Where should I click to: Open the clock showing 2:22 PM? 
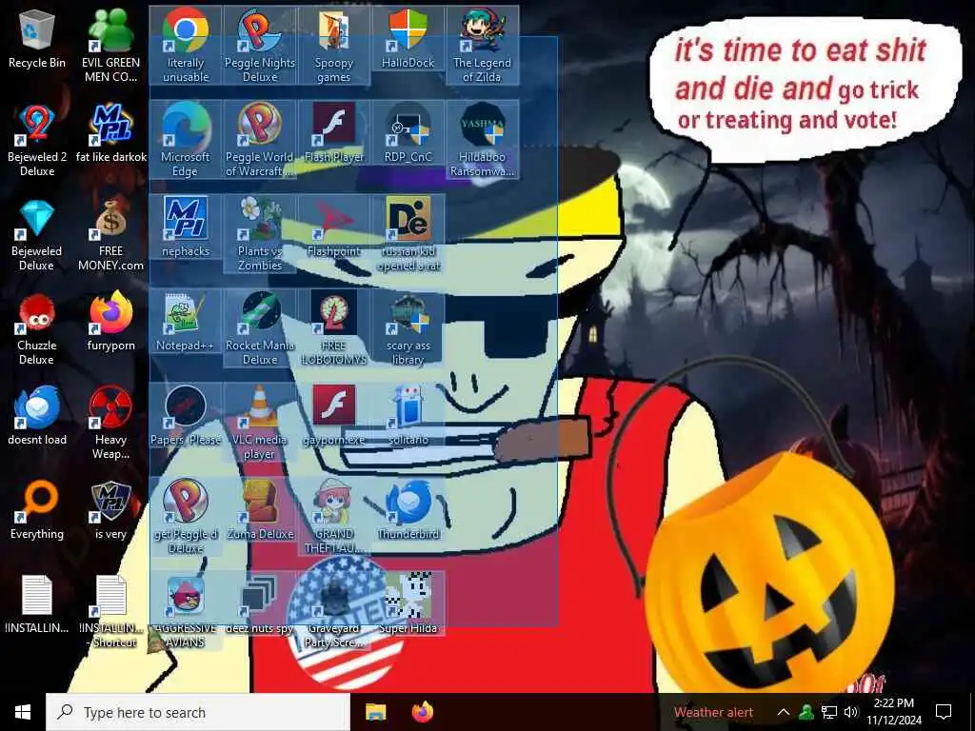point(894,712)
